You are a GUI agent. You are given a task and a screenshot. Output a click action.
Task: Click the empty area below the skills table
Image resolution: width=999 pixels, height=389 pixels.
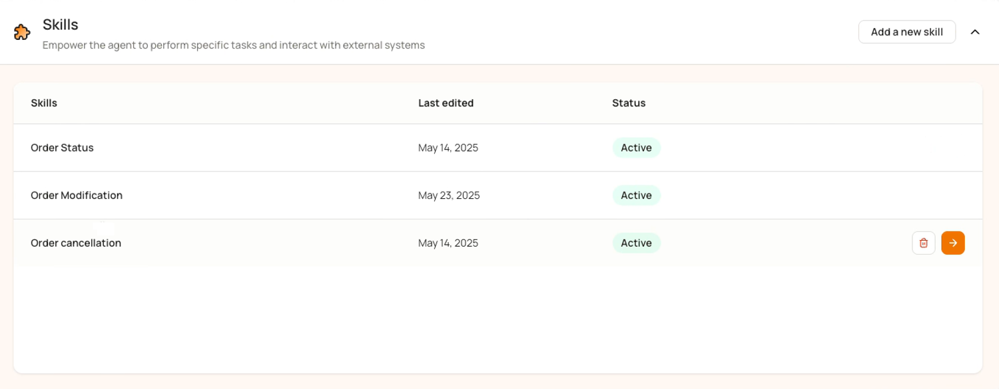click(x=498, y=319)
